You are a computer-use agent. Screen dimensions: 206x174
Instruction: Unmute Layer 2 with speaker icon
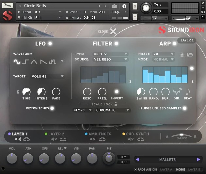click(54, 139)
